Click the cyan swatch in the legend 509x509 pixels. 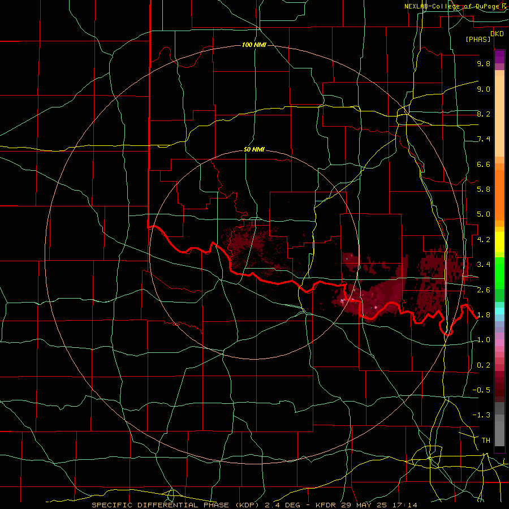point(499,311)
